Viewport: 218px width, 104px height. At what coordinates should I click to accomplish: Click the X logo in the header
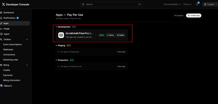click(4, 5)
